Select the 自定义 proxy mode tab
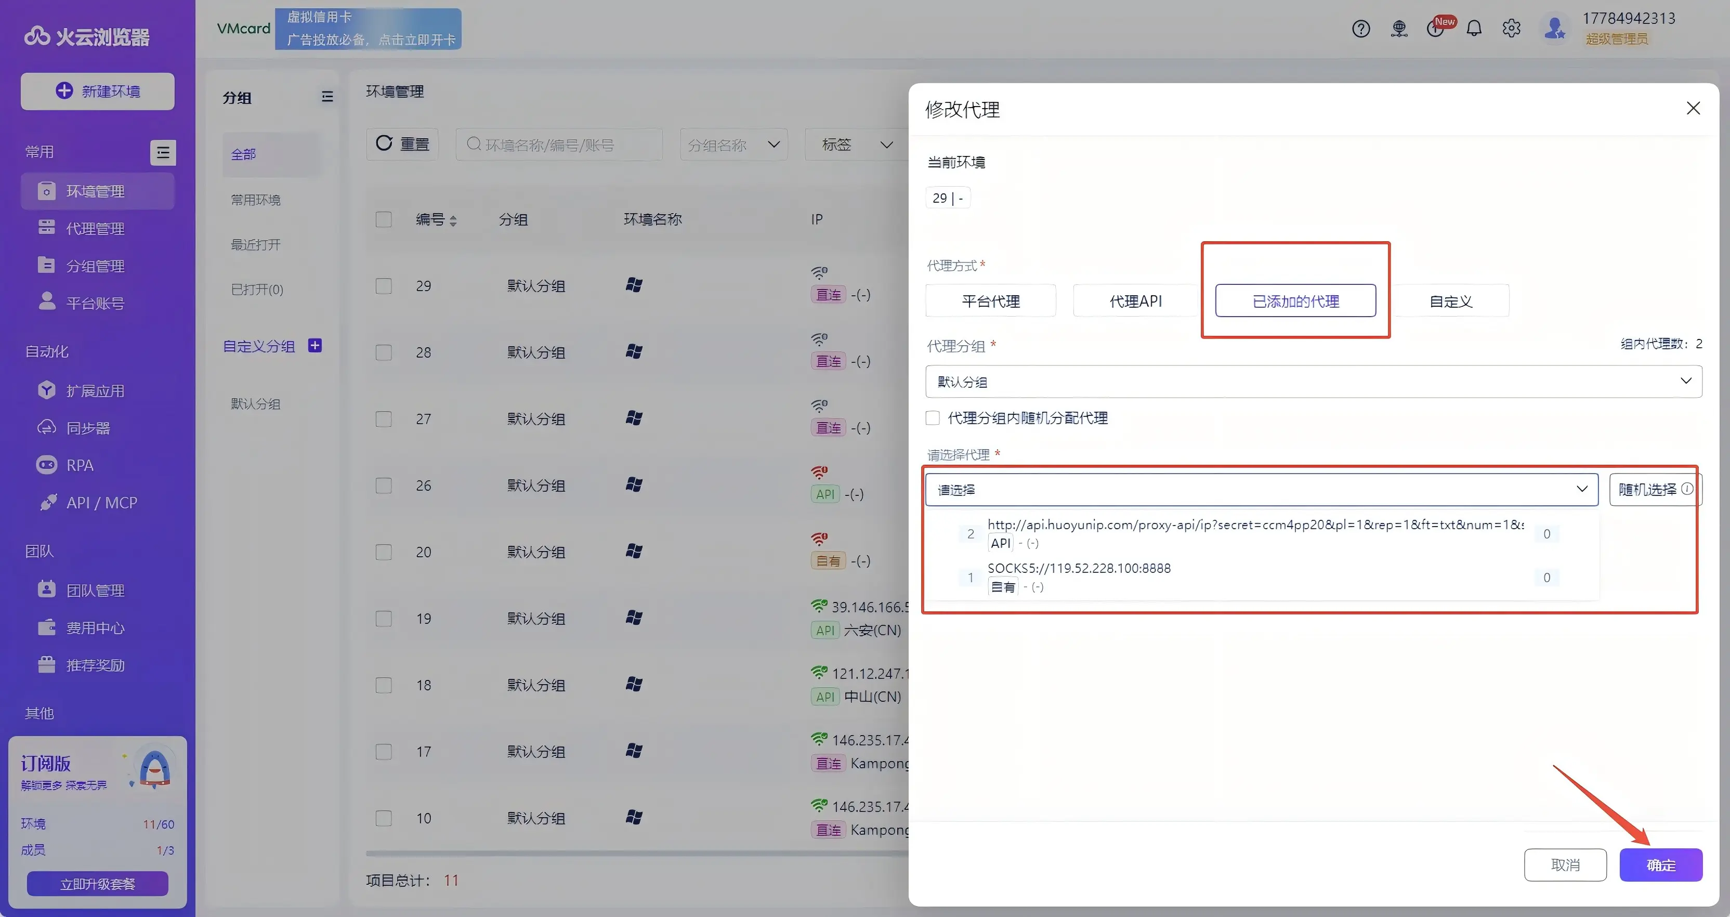1730x917 pixels. [1451, 301]
